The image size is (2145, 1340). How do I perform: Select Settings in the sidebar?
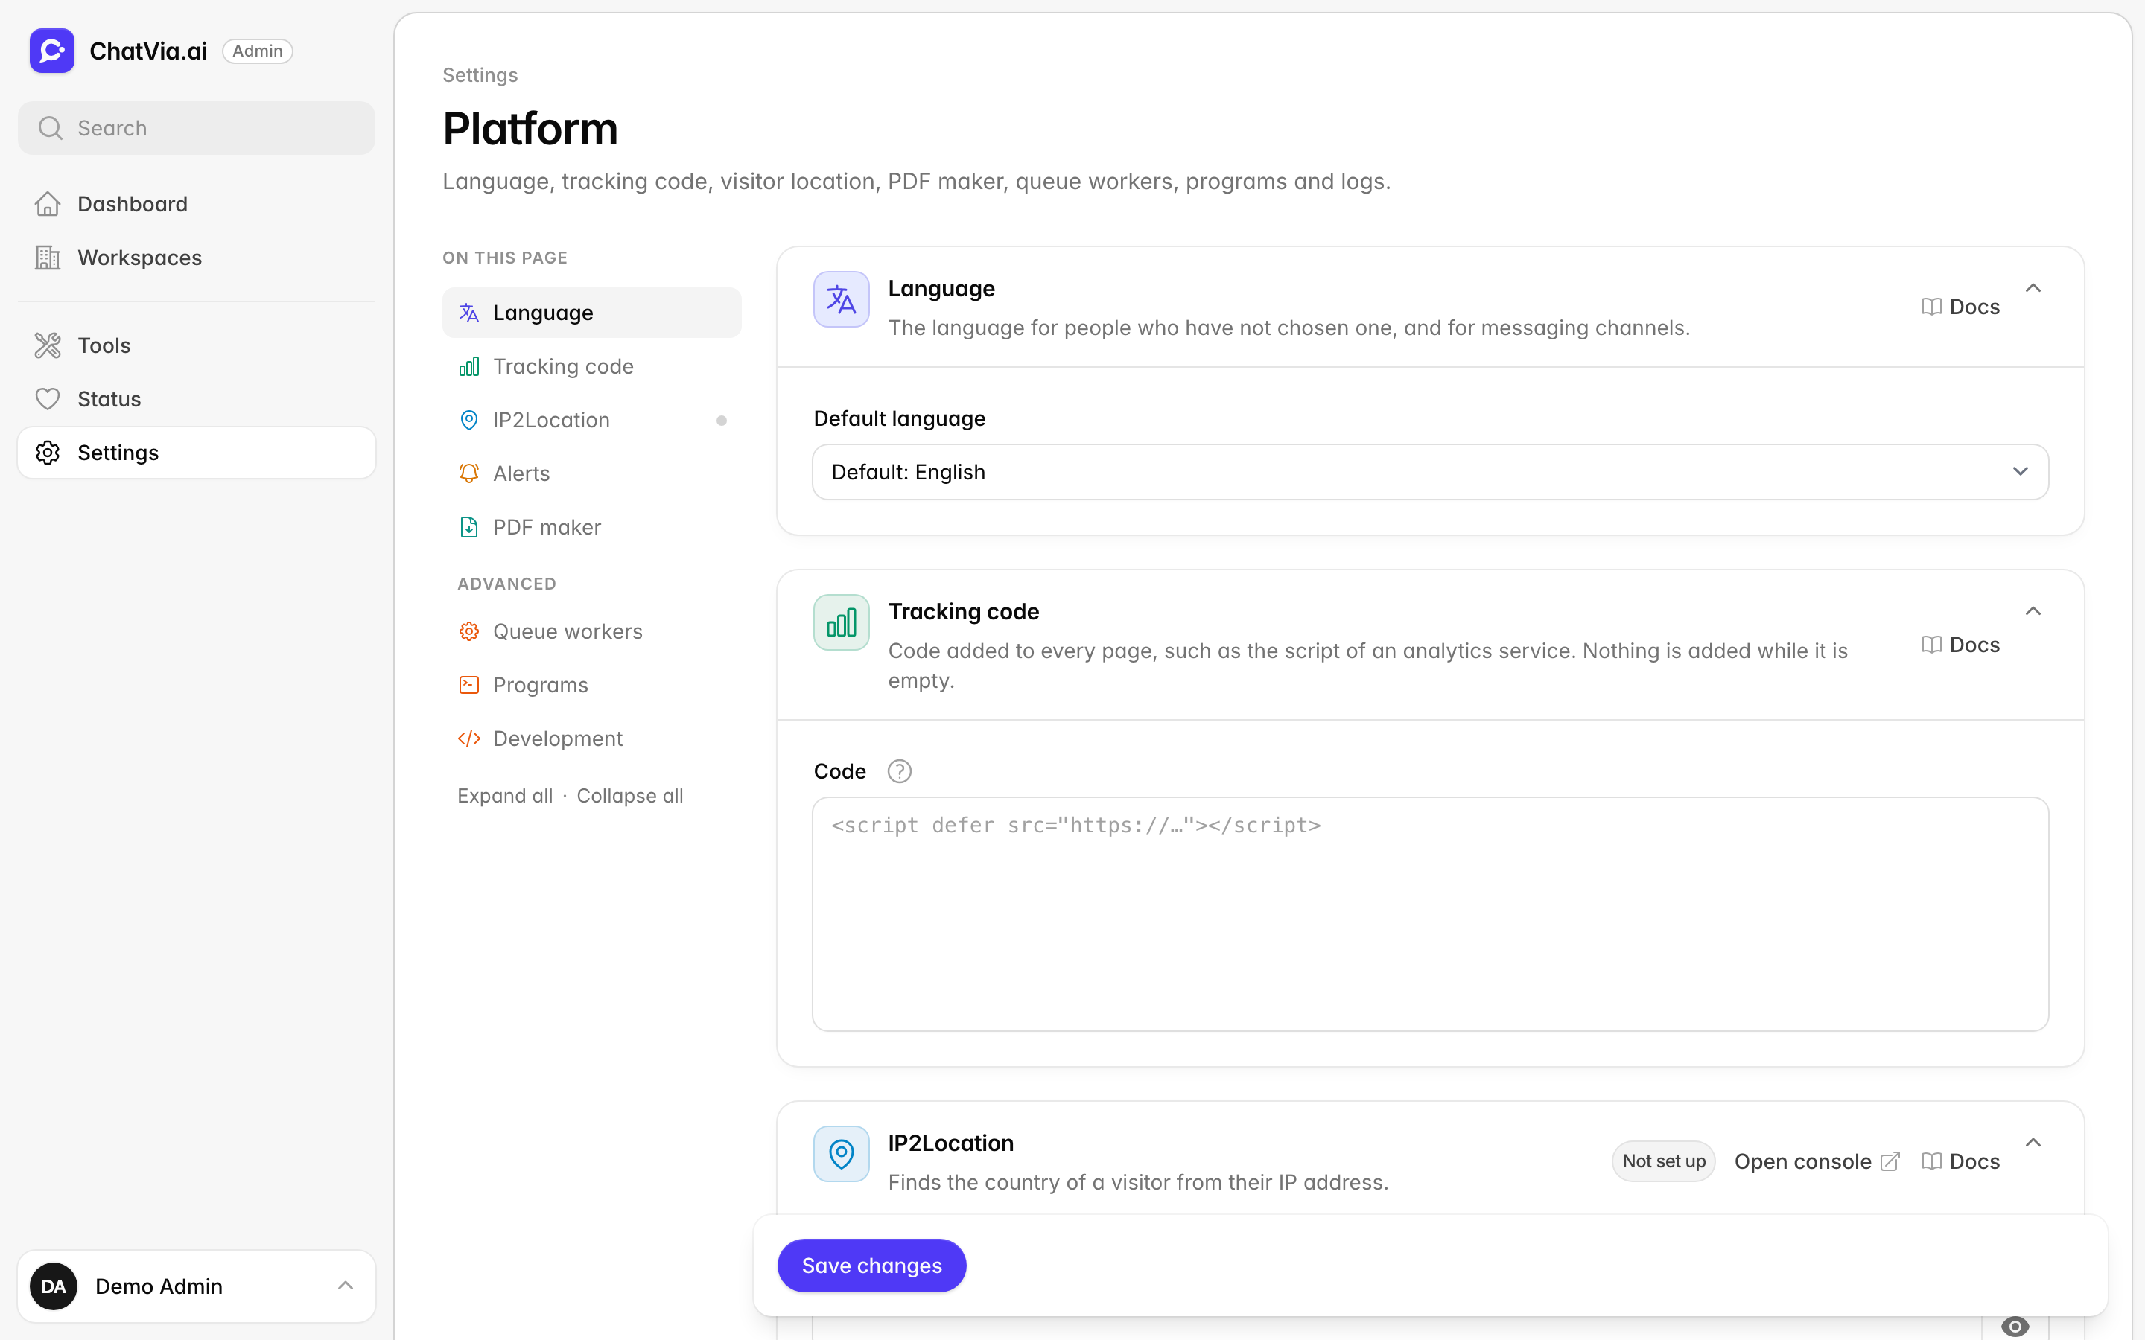click(197, 453)
